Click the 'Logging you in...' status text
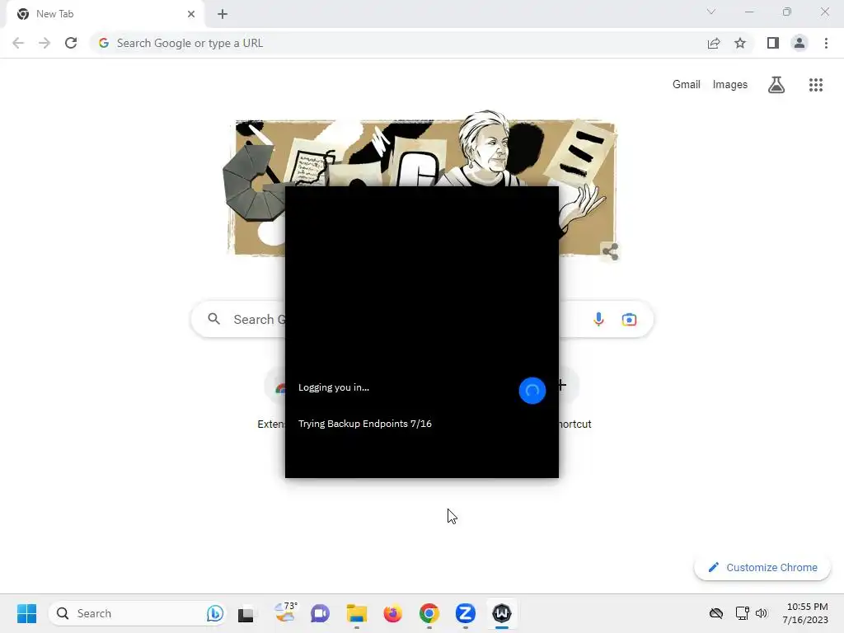844x633 pixels. click(x=334, y=387)
